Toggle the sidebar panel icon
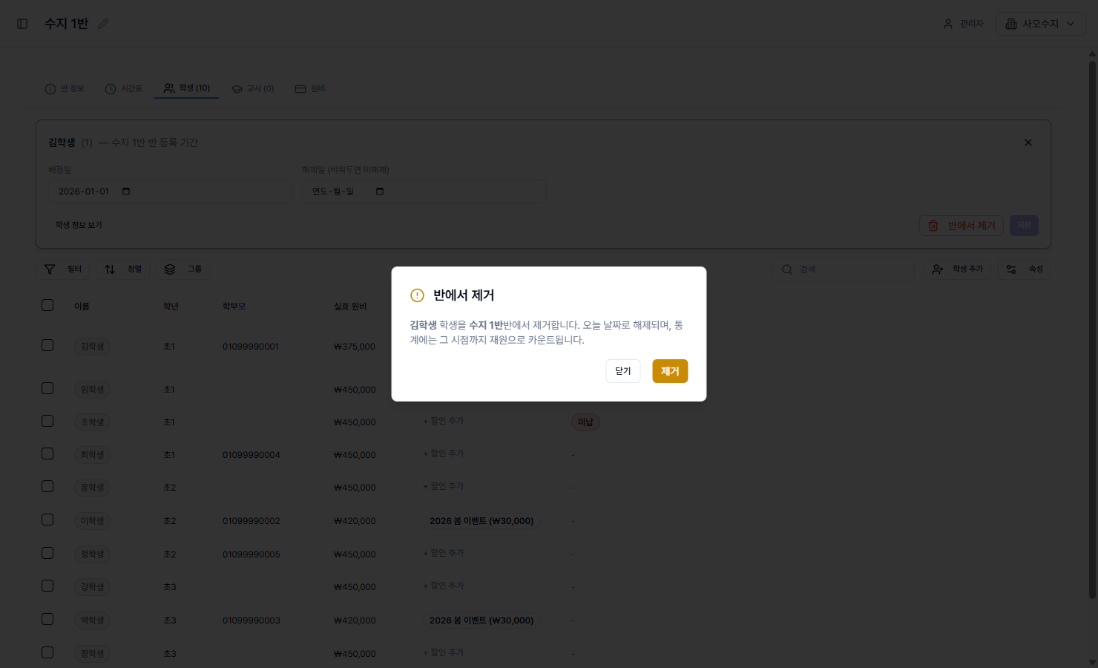 (x=22, y=24)
